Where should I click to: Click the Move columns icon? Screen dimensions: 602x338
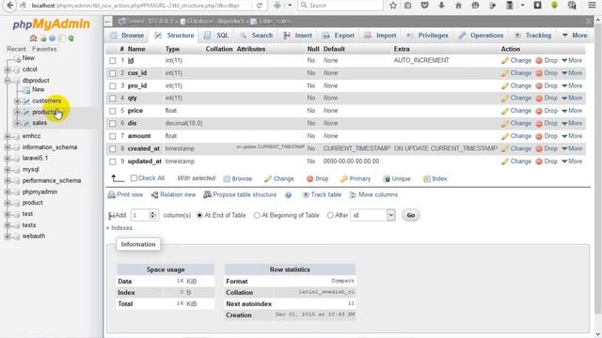pos(353,194)
